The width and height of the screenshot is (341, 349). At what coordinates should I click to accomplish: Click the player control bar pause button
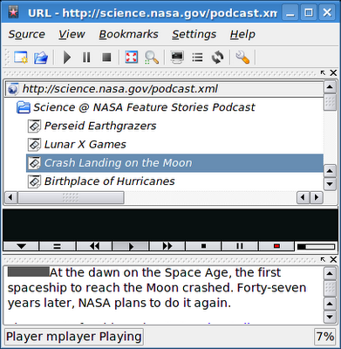[240, 246]
